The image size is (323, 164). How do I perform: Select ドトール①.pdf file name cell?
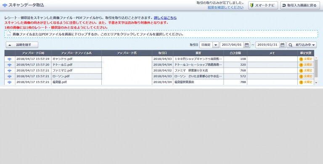point(77,65)
